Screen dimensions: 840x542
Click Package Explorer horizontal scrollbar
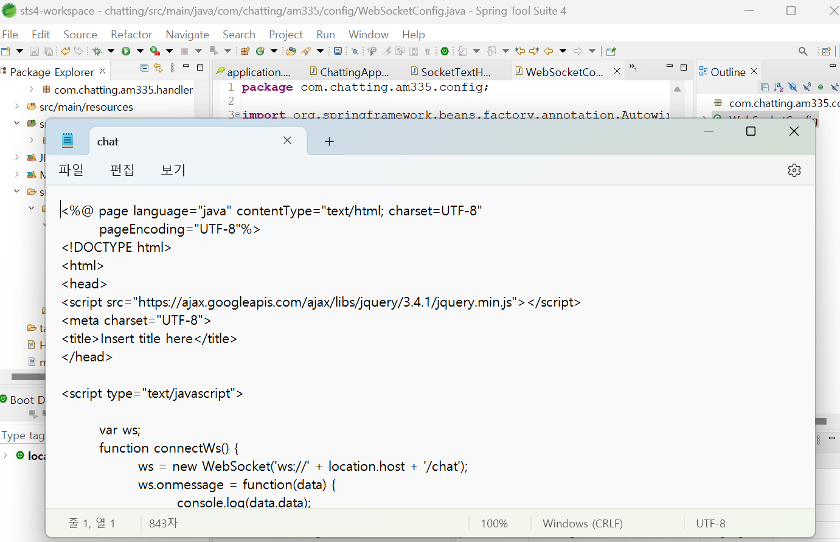pos(27,377)
